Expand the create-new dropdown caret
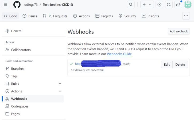This screenshot has width=194, height=120. (x=150, y=5)
